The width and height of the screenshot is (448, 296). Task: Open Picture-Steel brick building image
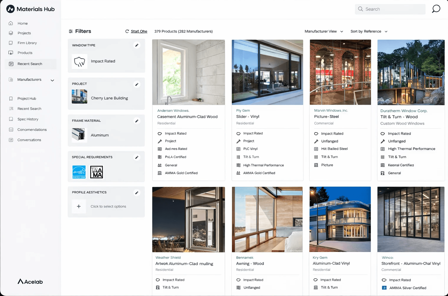coord(340,72)
